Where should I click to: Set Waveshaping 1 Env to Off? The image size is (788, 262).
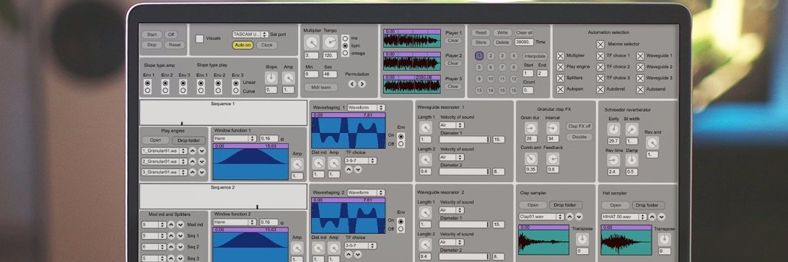coord(400,144)
